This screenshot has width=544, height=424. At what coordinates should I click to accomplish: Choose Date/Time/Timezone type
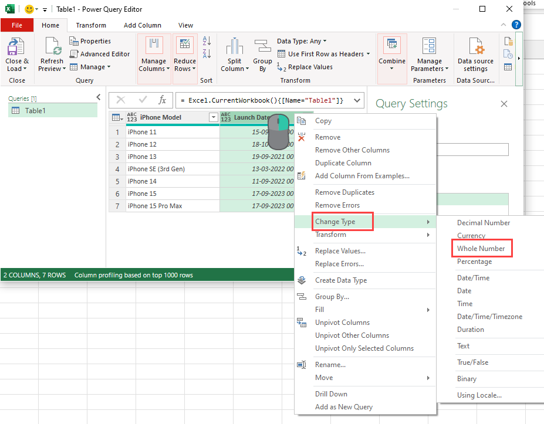(x=489, y=317)
